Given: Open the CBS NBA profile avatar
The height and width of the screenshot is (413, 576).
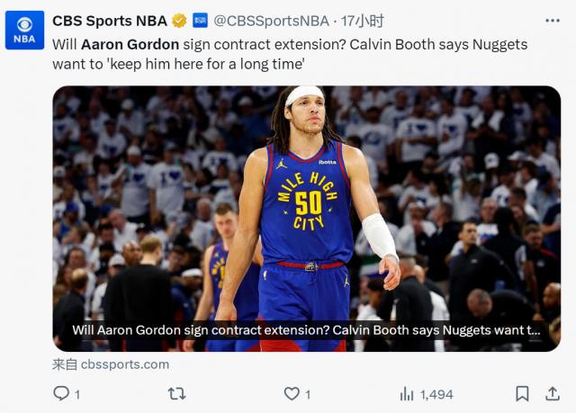Looking at the screenshot, I should tap(24, 31).
